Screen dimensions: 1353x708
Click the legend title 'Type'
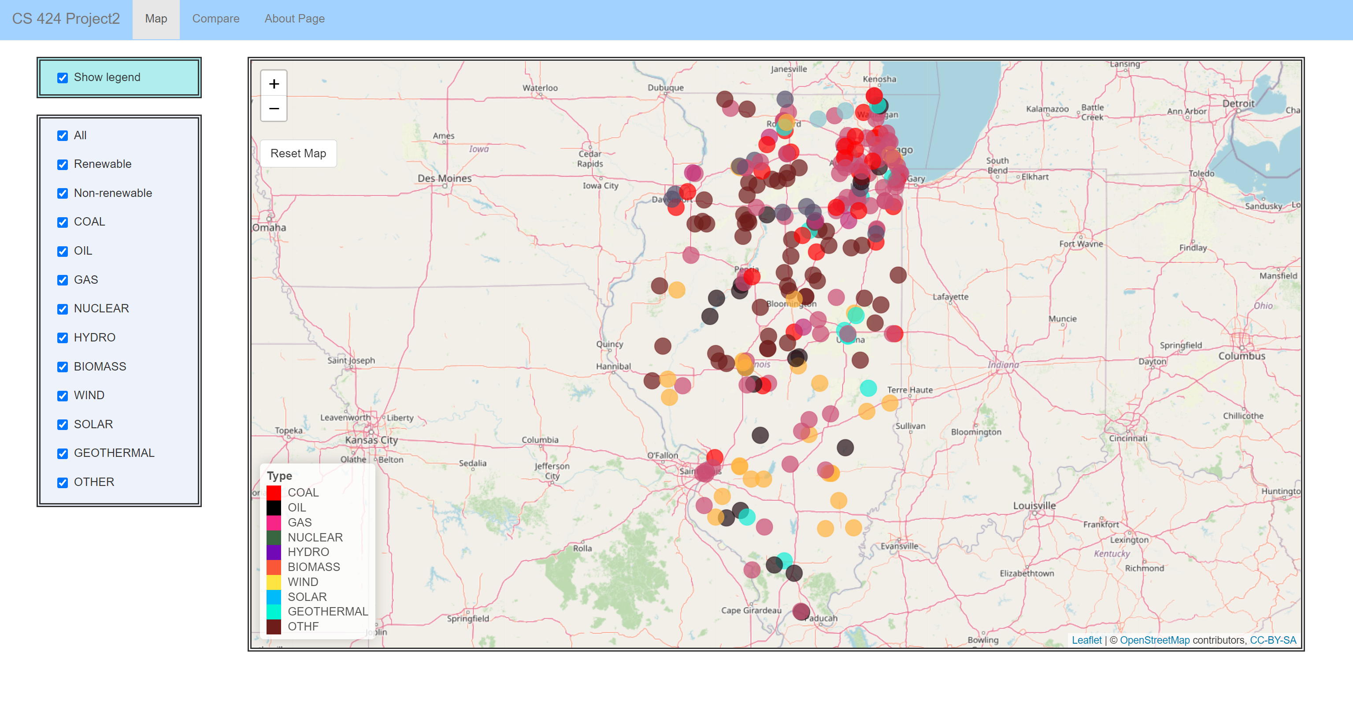coord(279,476)
